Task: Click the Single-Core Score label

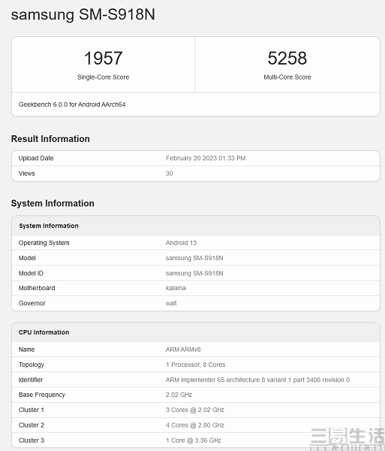Action: point(103,77)
